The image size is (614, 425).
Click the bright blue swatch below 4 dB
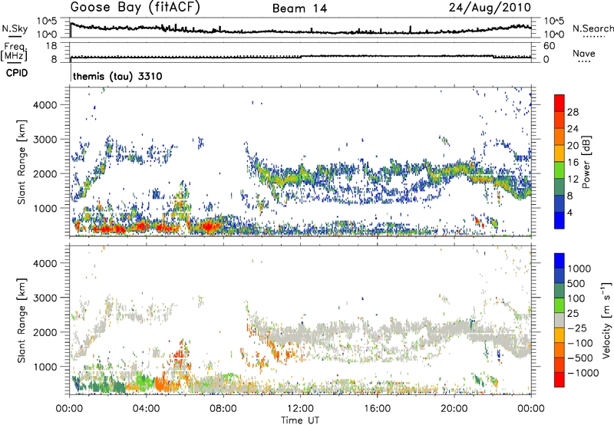point(560,220)
